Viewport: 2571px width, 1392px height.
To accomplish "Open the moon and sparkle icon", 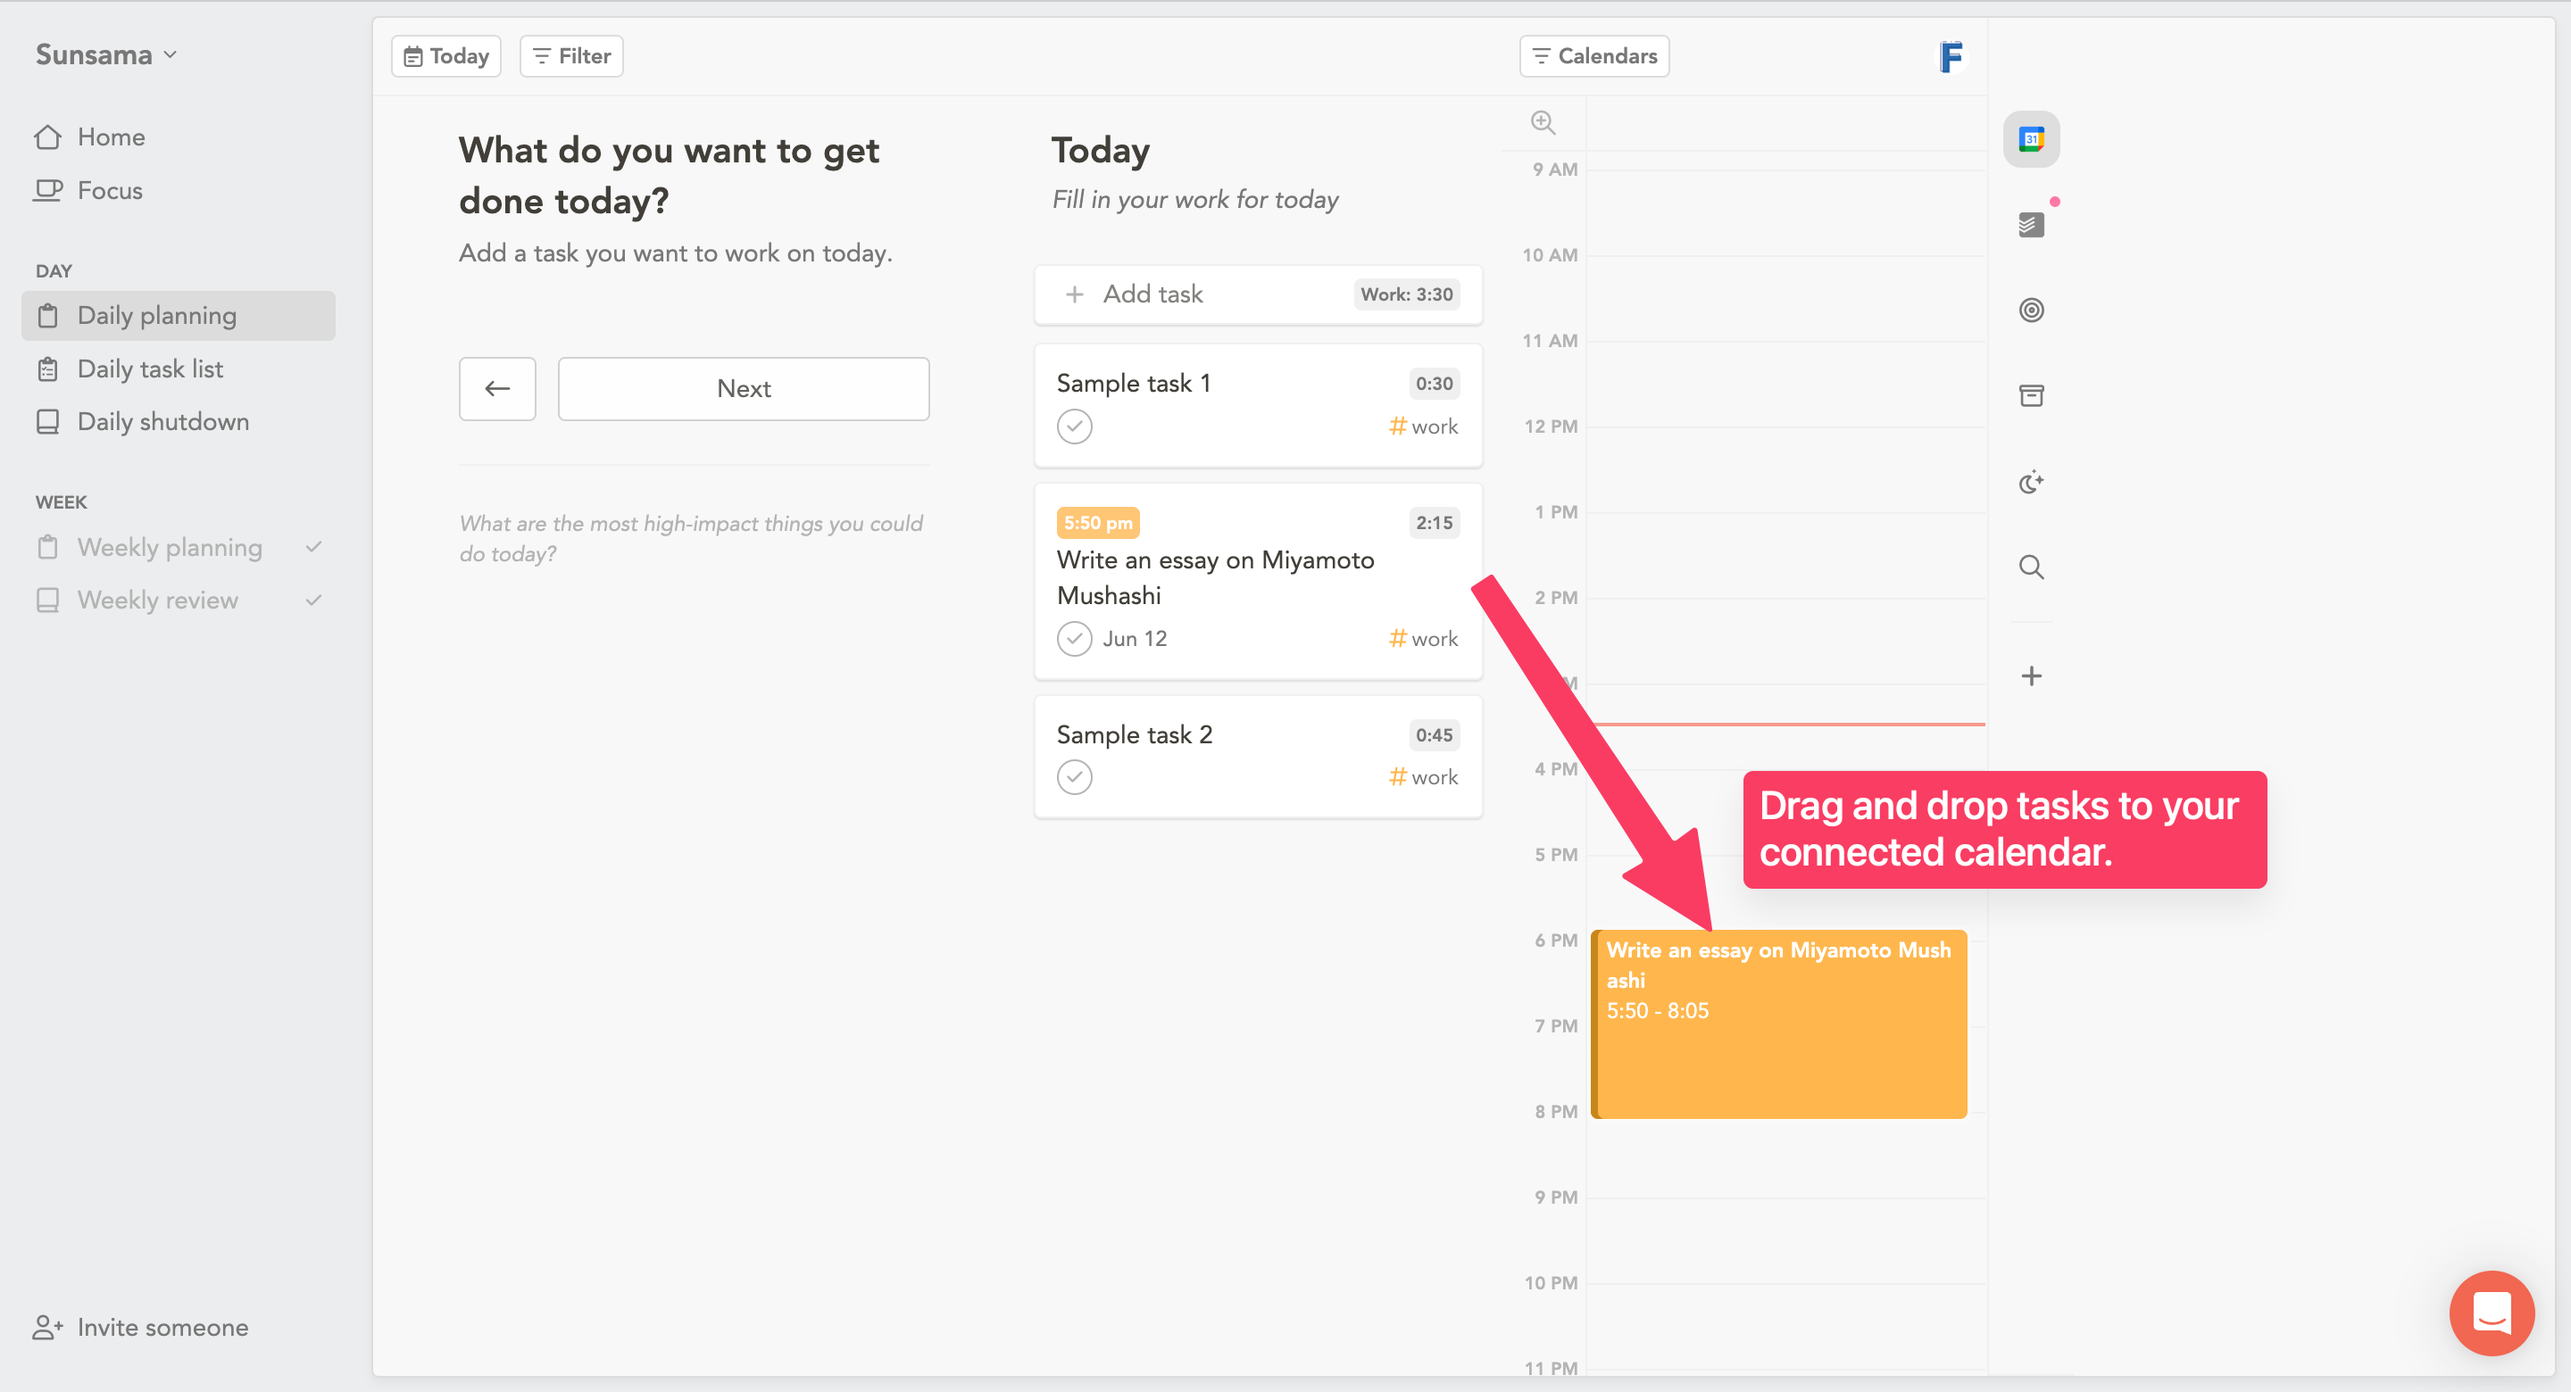I will (x=2031, y=482).
